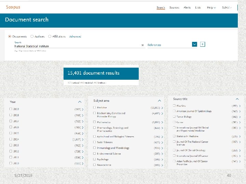Collapse the Source title filter panel
The height and width of the screenshot is (184, 246).
coord(237,99)
